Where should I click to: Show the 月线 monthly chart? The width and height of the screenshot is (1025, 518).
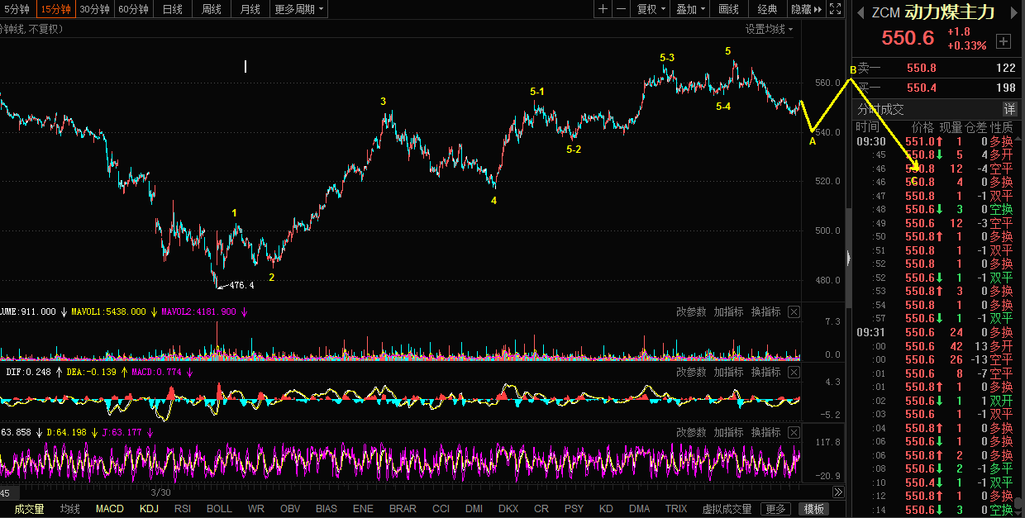coord(250,9)
